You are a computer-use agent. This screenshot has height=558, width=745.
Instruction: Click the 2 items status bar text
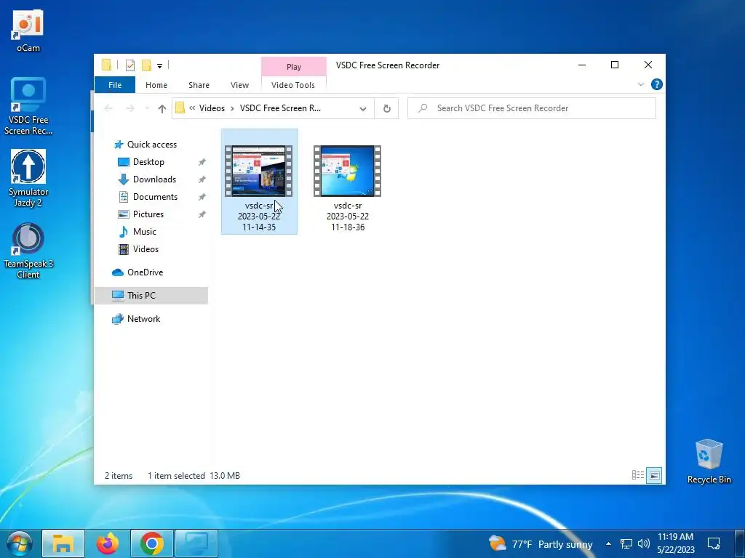click(x=119, y=475)
